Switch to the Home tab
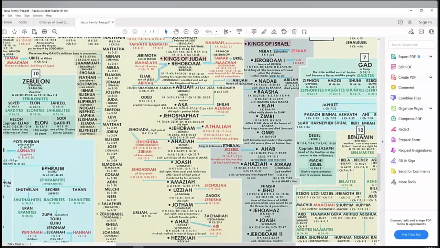This screenshot has width=440, height=248. [x=7, y=22]
